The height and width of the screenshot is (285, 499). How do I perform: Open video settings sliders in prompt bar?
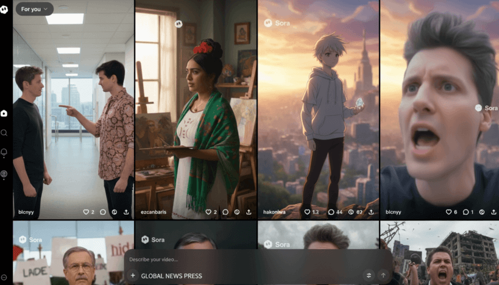coord(368,275)
